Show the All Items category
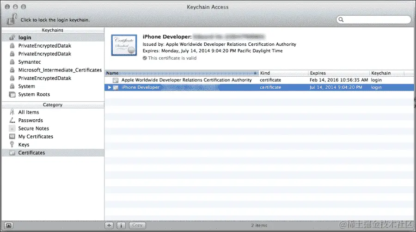The image size is (416, 232). click(53, 112)
